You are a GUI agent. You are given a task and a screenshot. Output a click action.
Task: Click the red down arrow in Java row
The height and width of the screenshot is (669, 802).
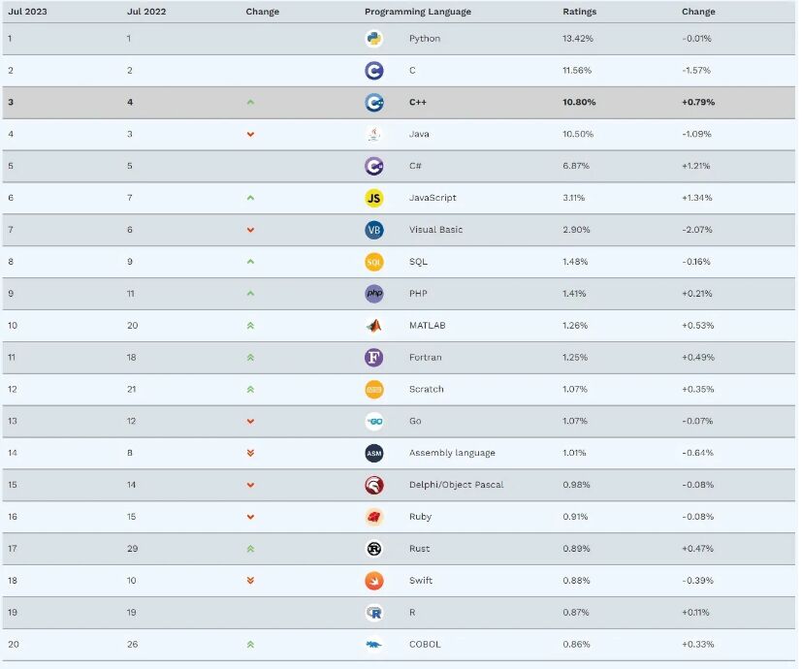pos(250,134)
